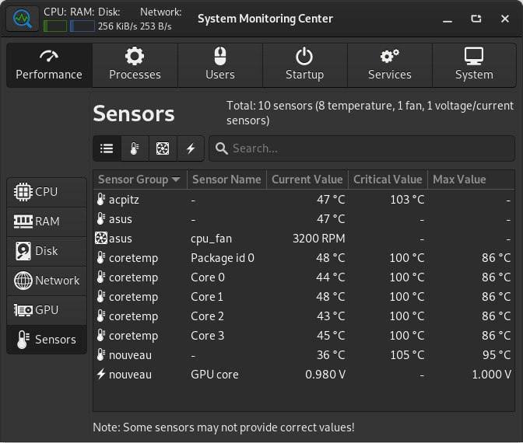Select the Core 3 row
523x443 pixels.
click(304, 336)
